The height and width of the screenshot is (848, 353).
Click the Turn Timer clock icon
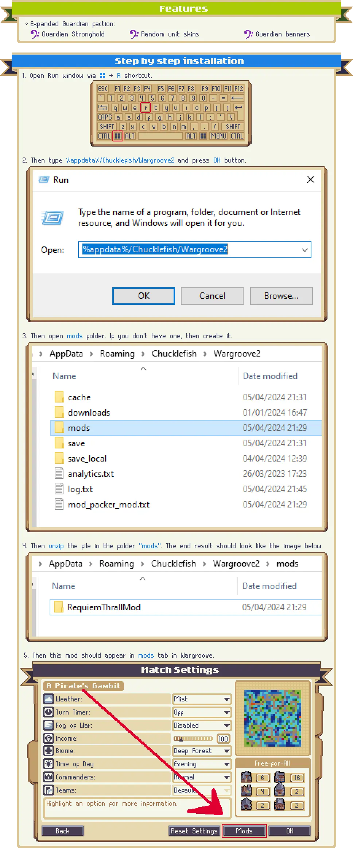coord(49,712)
